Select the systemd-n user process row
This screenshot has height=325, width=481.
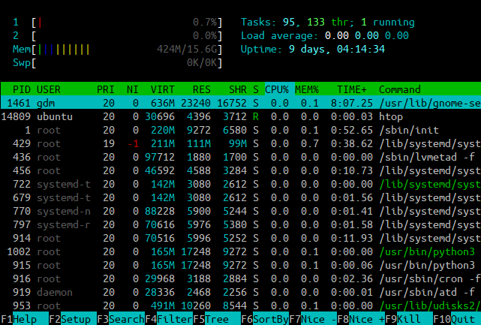click(240, 211)
